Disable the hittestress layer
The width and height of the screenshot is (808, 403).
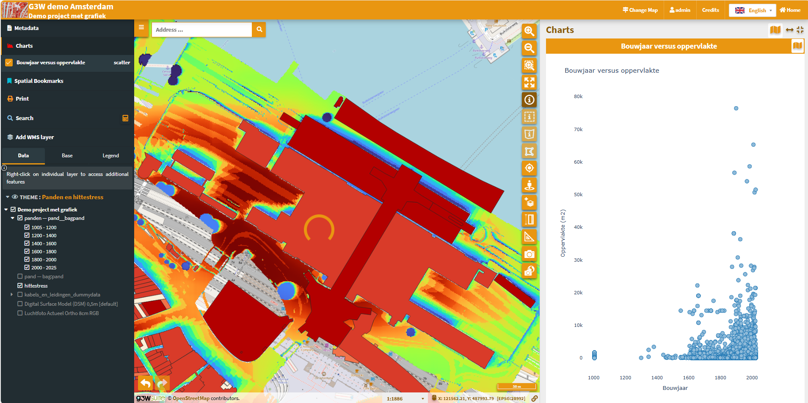point(20,286)
